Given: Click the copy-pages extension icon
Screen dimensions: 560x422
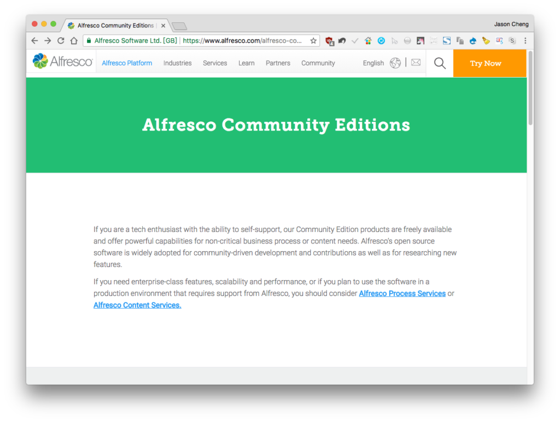Looking at the screenshot, I should click(x=459, y=40).
